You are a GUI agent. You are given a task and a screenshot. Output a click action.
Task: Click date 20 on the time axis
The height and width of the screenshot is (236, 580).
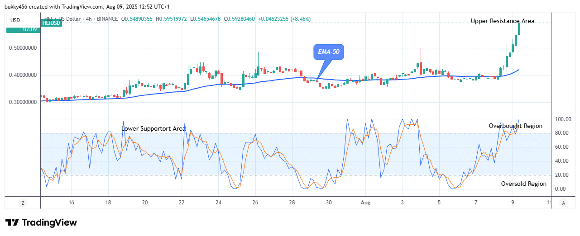(145, 203)
